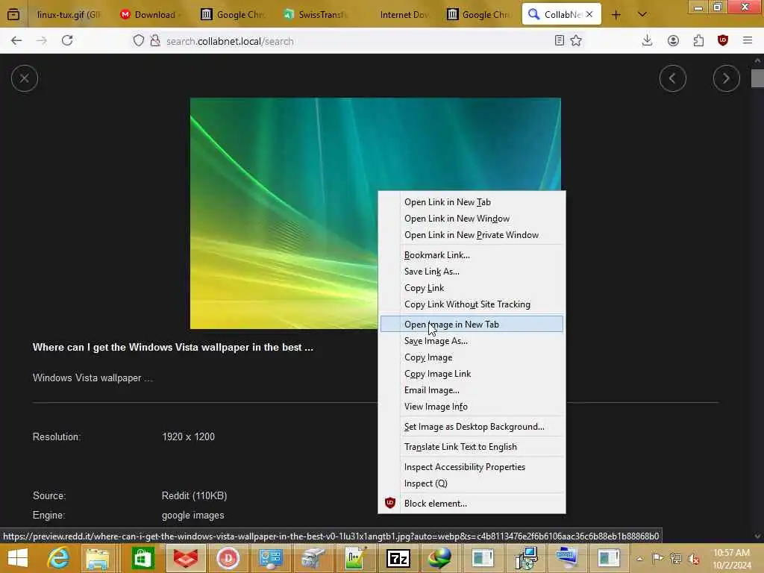
Task: Select Bookmark Link... from context menu
Action: click(x=472, y=255)
